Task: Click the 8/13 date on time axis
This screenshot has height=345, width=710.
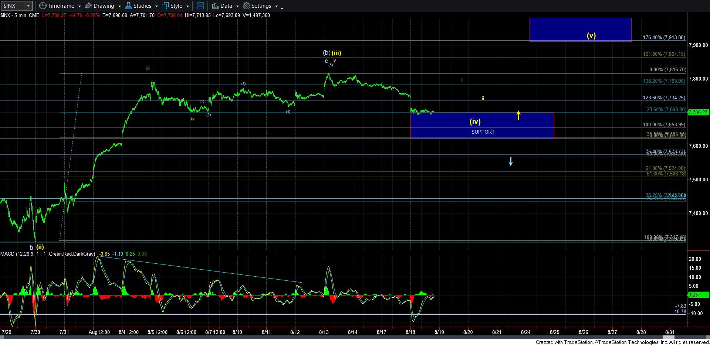Action: tap(324, 332)
